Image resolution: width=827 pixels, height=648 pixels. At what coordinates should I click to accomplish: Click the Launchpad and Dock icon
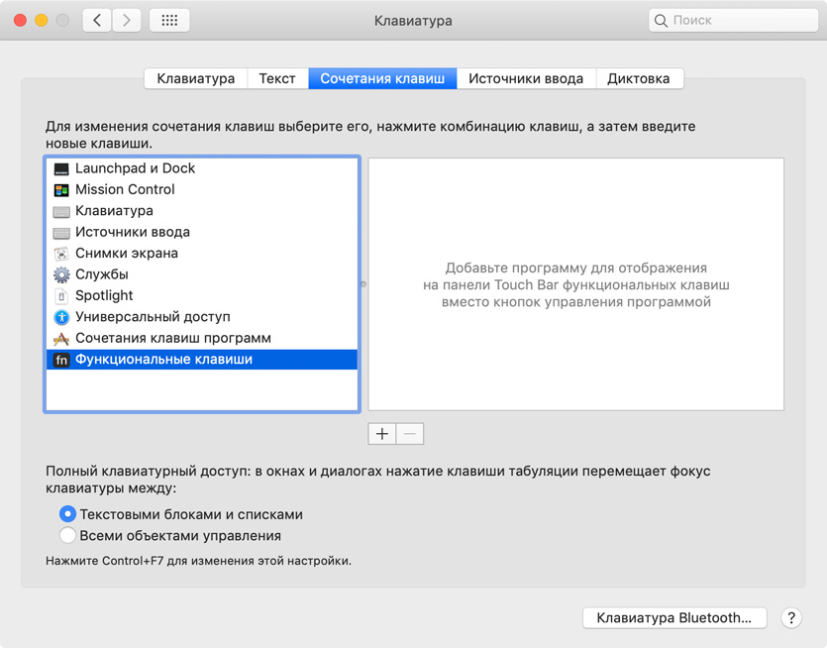click(61, 168)
